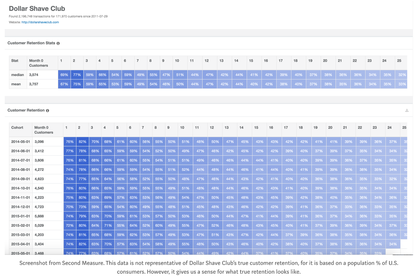Select the 2014-05-01 cohort row
Image resolution: width=419 pixels, height=276 pixels.
(208, 142)
